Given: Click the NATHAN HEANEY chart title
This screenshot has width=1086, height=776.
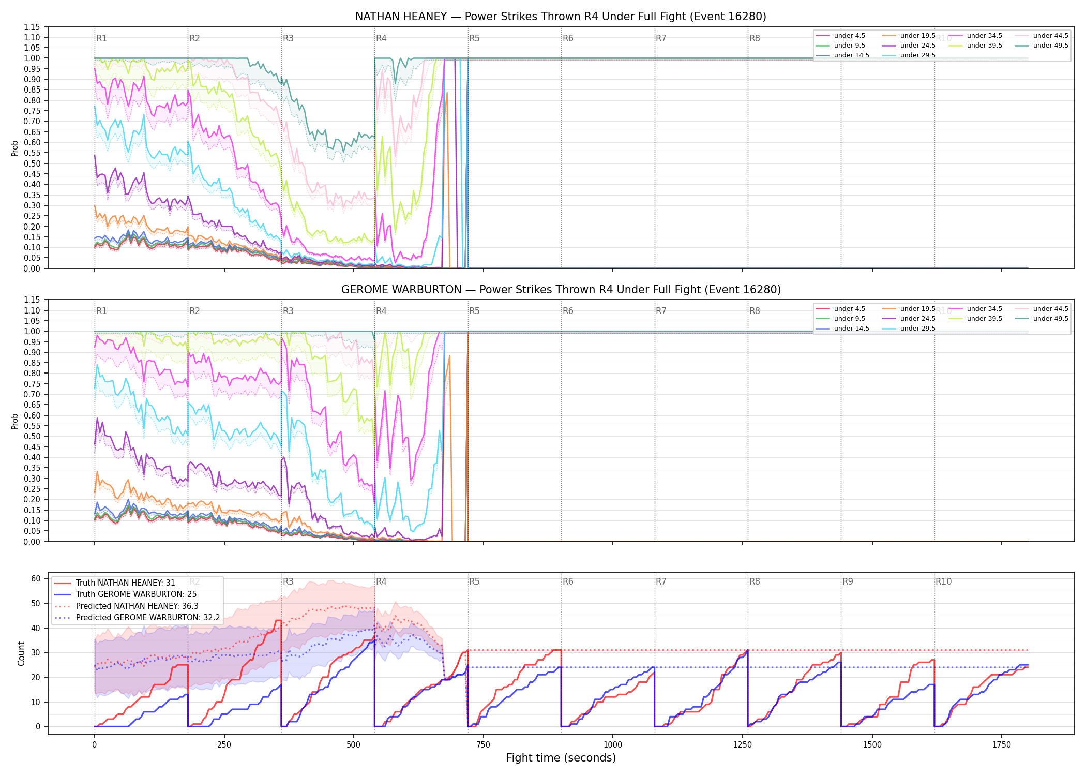Looking at the screenshot, I should click(x=561, y=17).
